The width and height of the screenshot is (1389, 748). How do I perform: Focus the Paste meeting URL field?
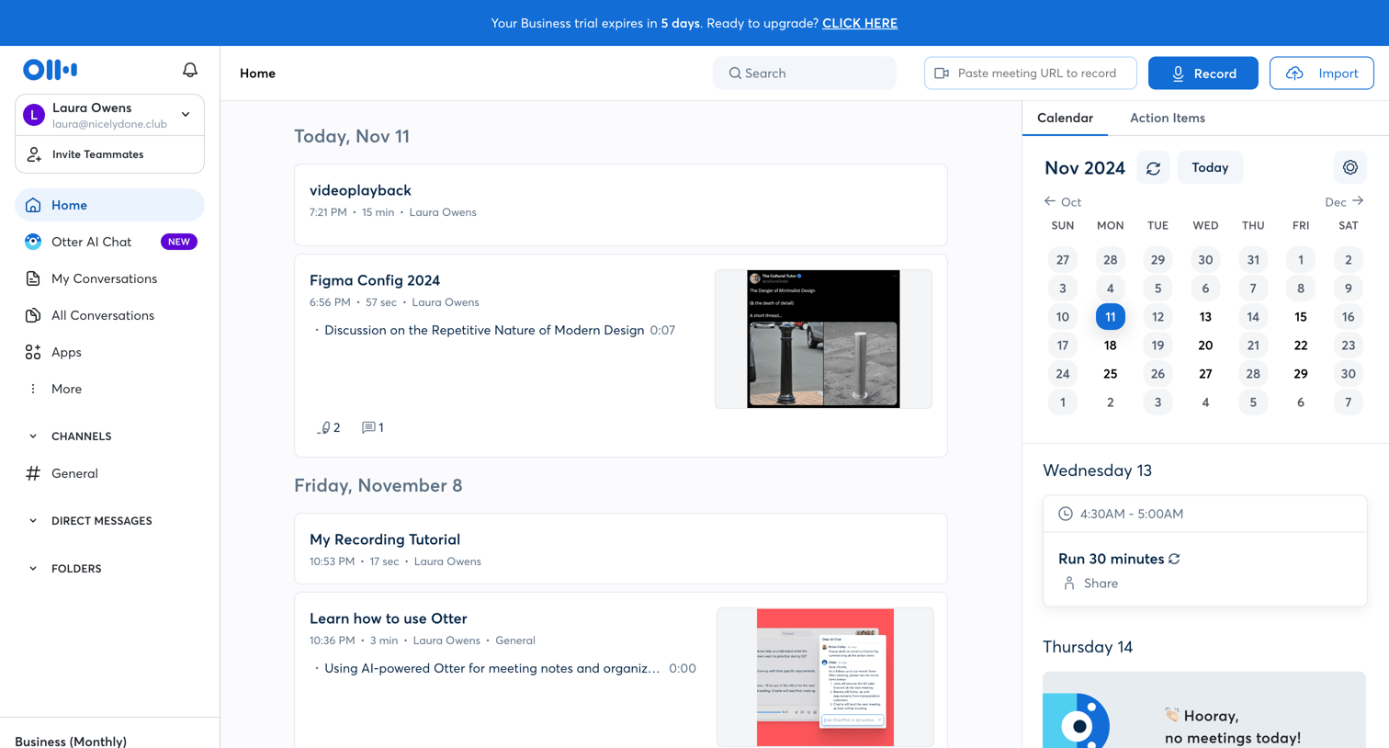tap(1030, 74)
